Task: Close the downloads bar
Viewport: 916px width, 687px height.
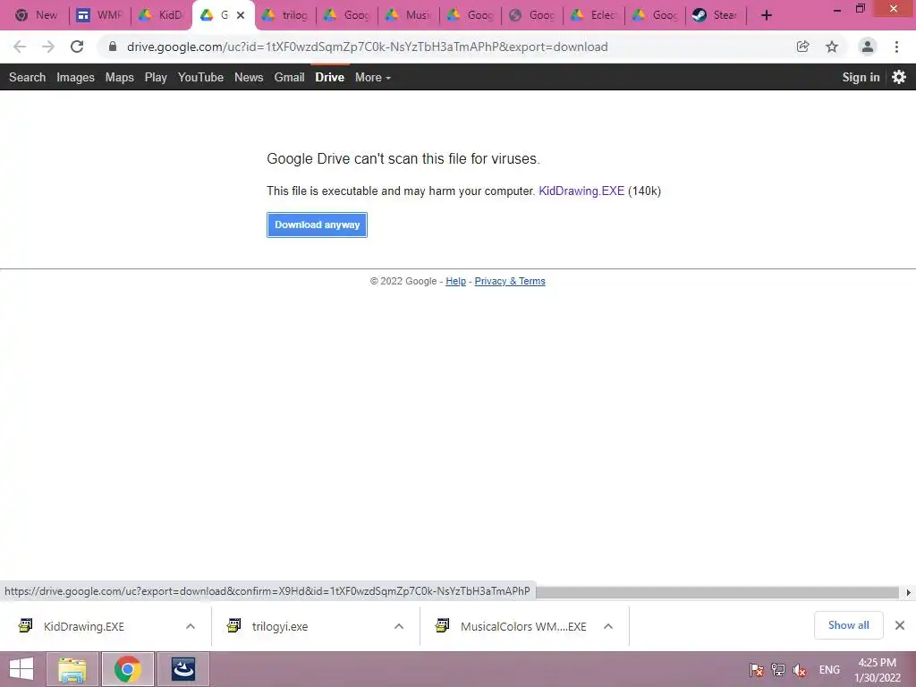Action: pos(900,625)
